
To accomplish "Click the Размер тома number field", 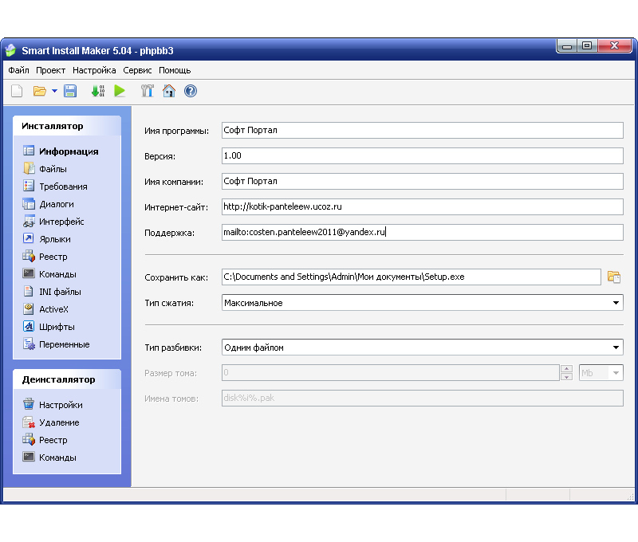I will click(x=391, y=373).
